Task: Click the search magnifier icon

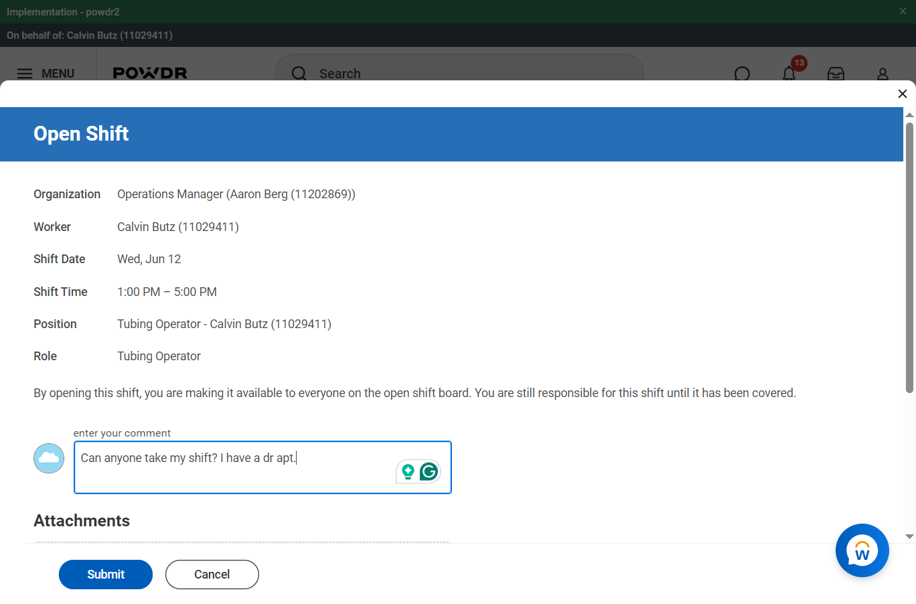Action: click(299, 74)
